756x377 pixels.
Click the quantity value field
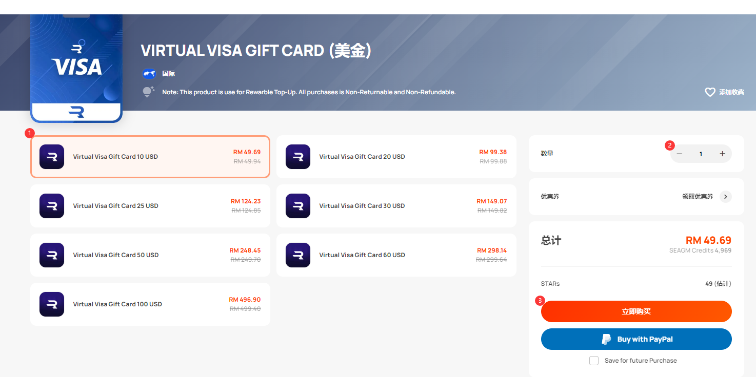click(701, 154)
